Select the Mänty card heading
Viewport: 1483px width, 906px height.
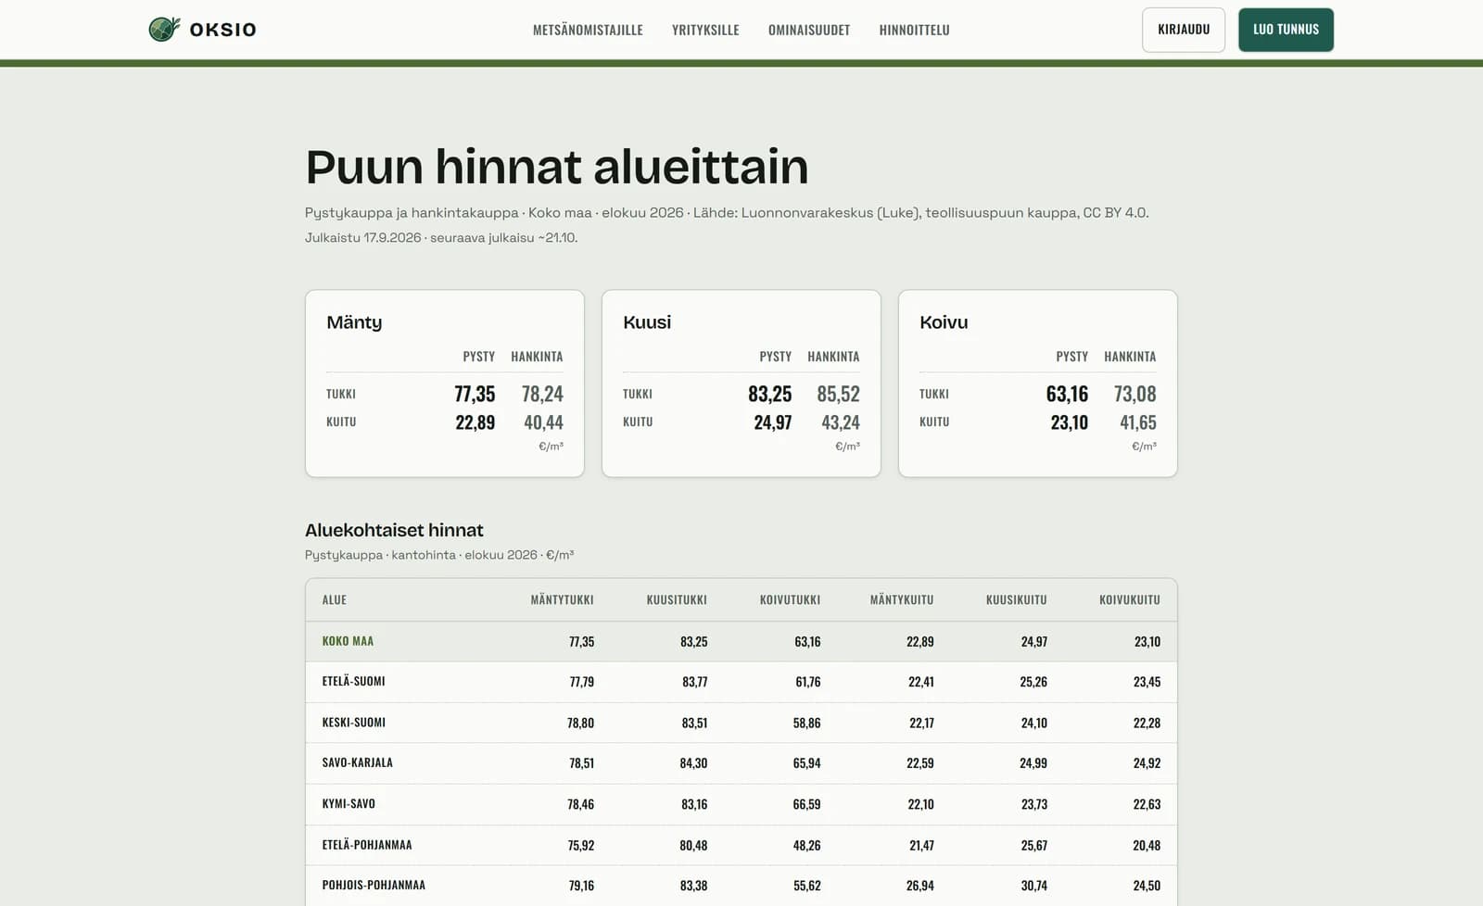coord(354,322)
